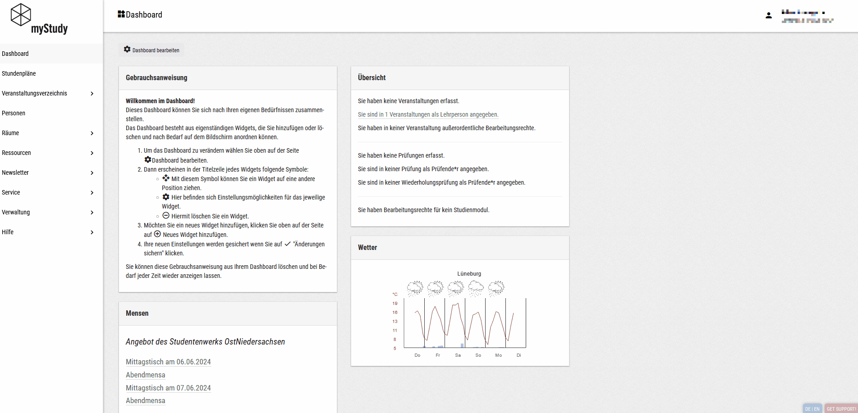Click the minus-circle delete symbol in instructions
This screenshot has height=413, width=858.
[x=166, y=215]
